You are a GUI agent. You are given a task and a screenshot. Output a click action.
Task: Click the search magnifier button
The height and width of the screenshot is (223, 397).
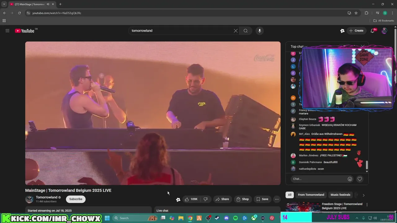pyautogui.click(x=246, y=31)
